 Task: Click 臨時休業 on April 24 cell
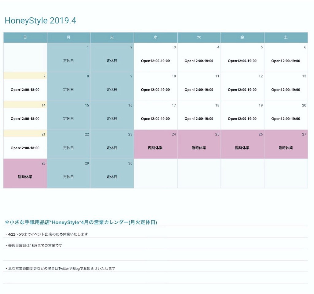155,148
